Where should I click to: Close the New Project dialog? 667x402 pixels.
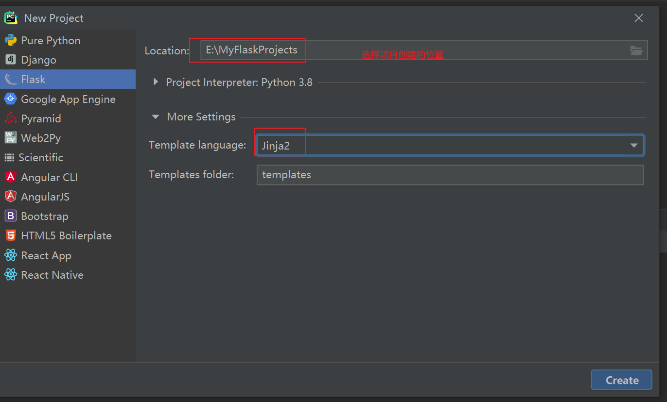pos(639,18)
